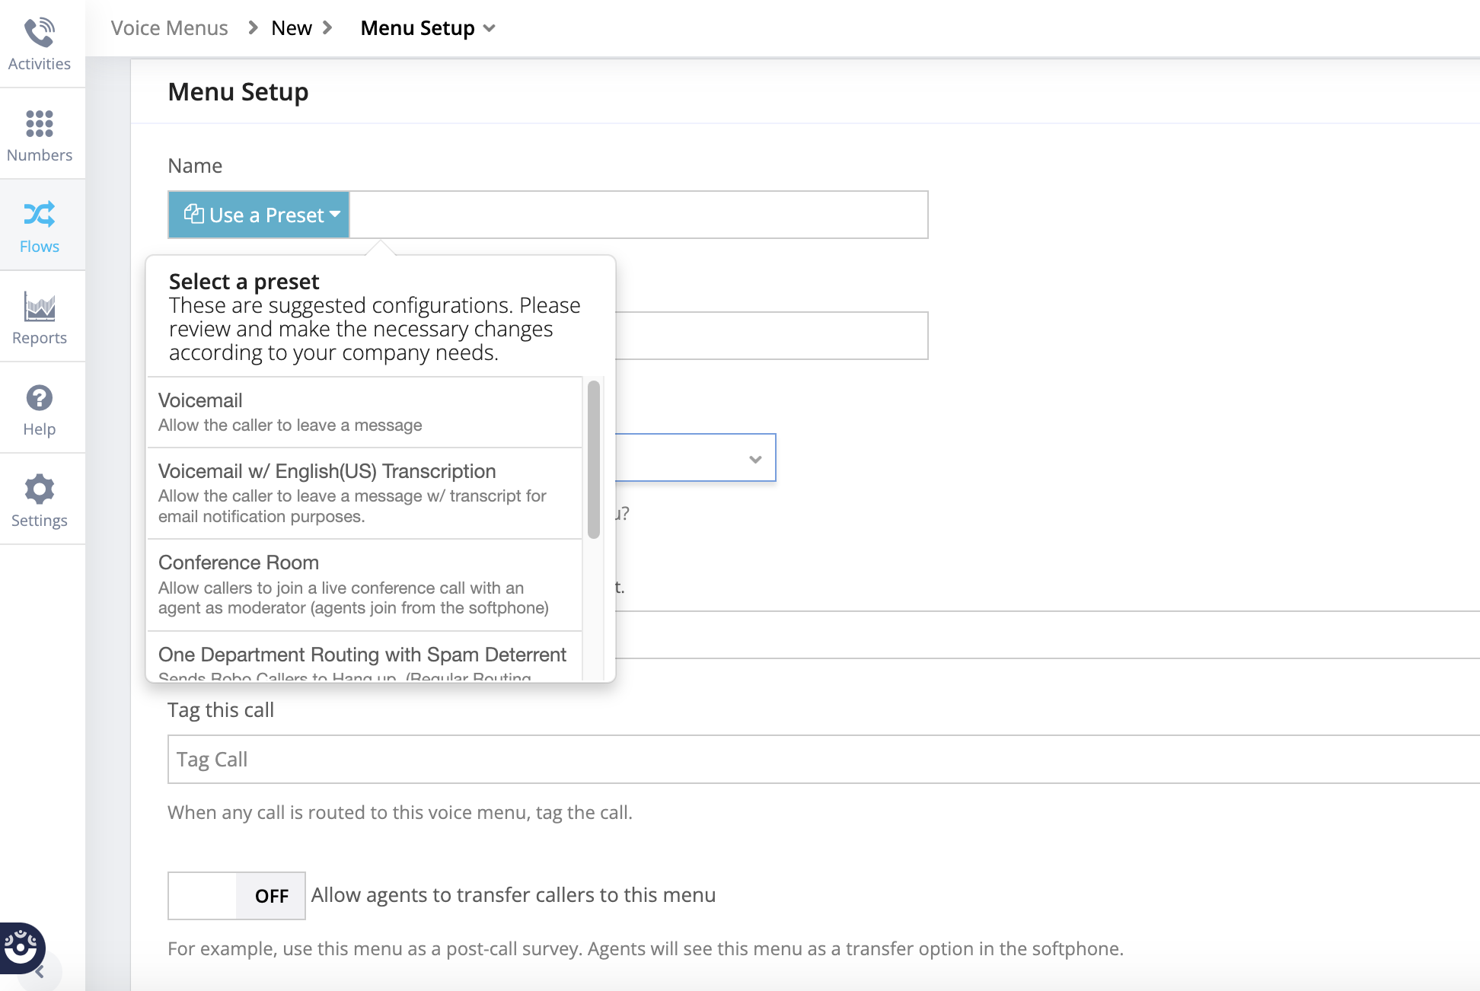
Task: Collapse sidebar with left arrow icon
Action: click(40, 972)
